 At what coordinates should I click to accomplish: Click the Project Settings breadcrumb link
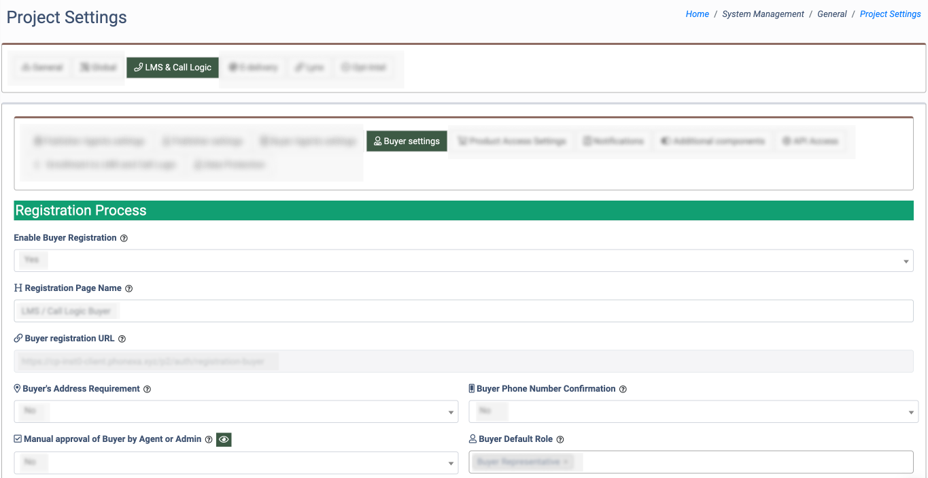point(890,14)
